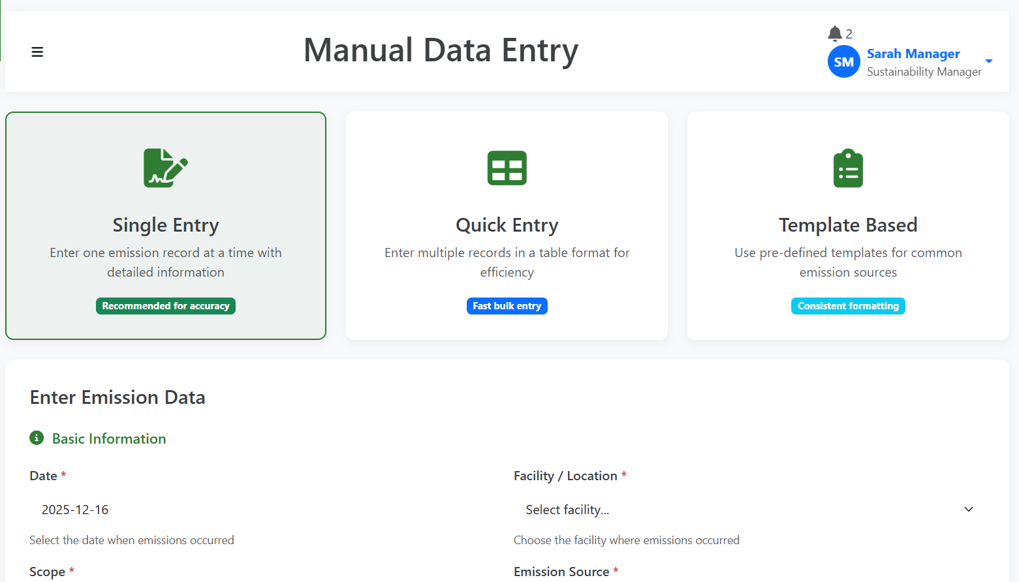1019x582 pixels.
Task: Click the Fast bulk entry badge
Action: (x=507, y=305)
